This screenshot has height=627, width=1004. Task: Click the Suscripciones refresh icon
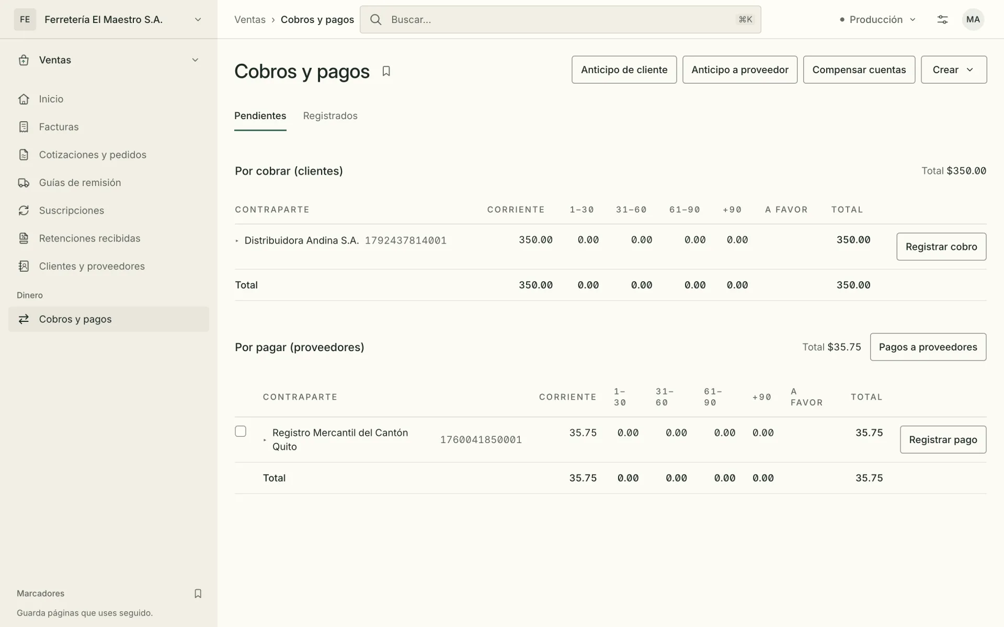(x=24, y=211)
